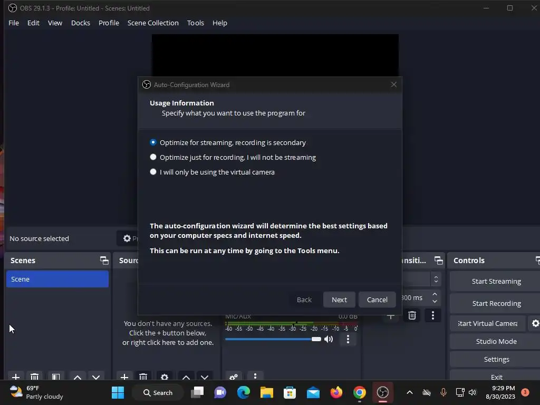540x405 pixels.
Task: Increase transition duration with up arrow
Action: pos(435,294)
